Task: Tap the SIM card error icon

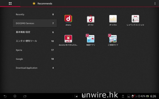Action: tap(133, 96)
